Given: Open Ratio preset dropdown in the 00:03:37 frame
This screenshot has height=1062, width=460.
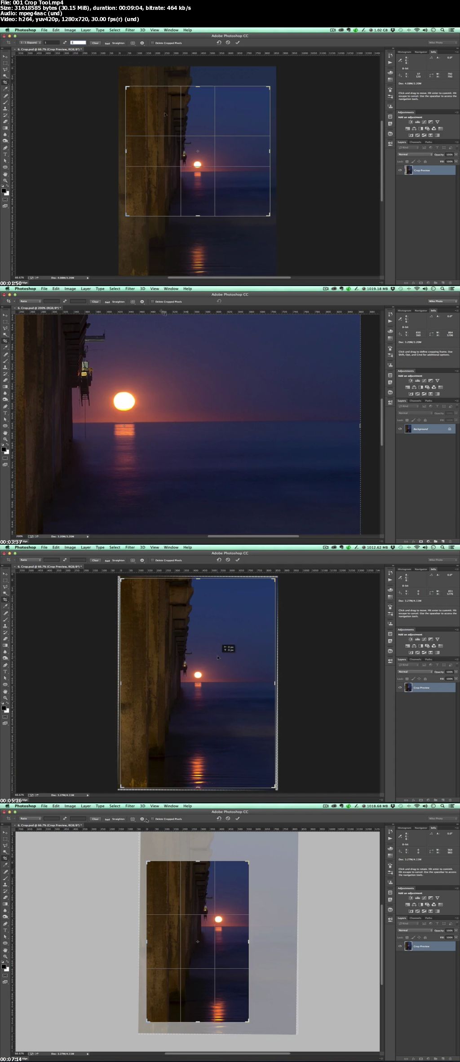Looking at the screenshot, I should coord(30,301).
